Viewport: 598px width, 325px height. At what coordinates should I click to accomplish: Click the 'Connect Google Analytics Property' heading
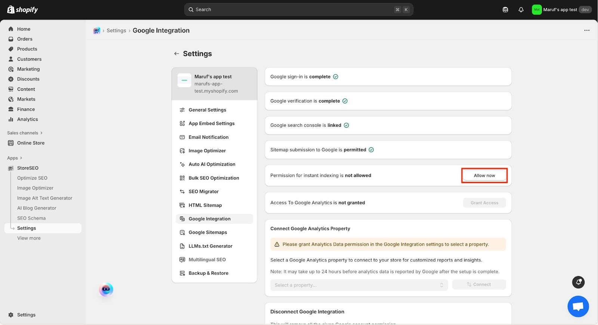click(x=310, y=229)
